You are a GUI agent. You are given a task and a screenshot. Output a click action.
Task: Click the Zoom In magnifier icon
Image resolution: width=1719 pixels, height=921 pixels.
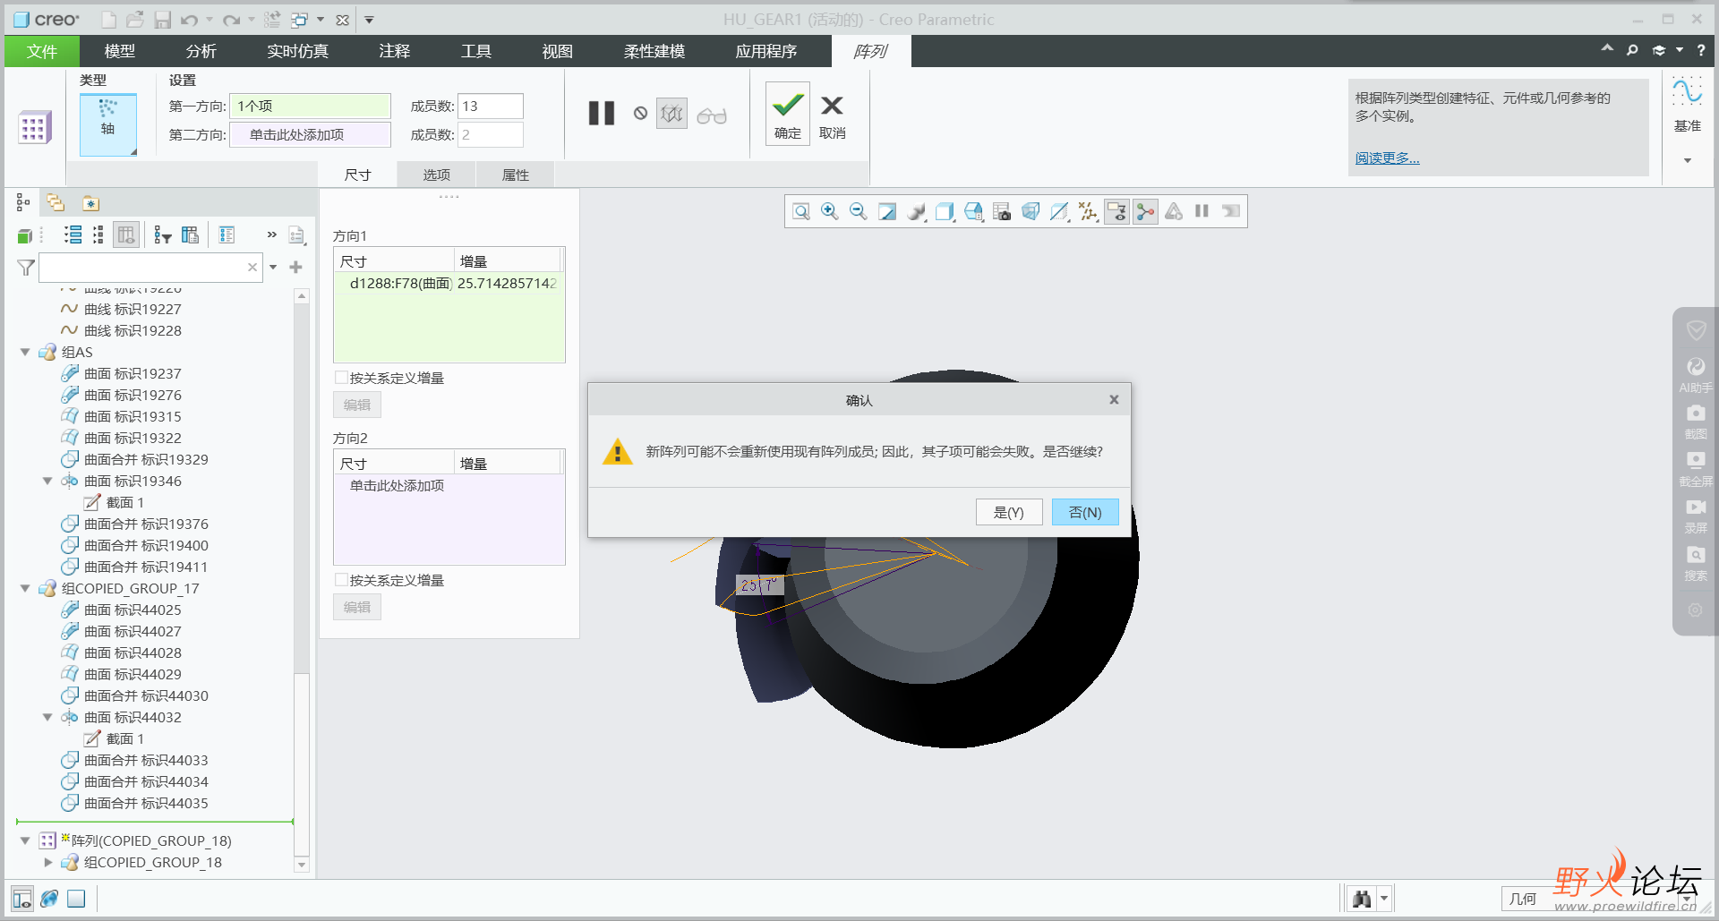coord(830,211)
